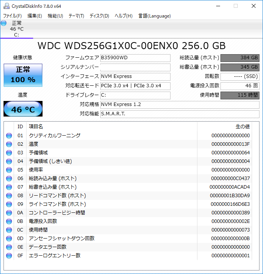
Task: Click the 総書込量 345 GB value box
Action: pyautogui.click(x=240, y=67)
